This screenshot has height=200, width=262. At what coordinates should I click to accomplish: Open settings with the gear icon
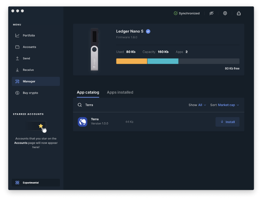(x=225, y=13)
